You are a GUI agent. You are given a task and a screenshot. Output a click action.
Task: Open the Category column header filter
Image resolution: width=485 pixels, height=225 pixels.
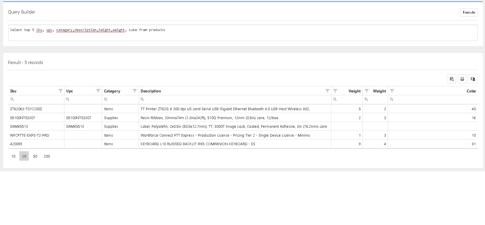135,91
